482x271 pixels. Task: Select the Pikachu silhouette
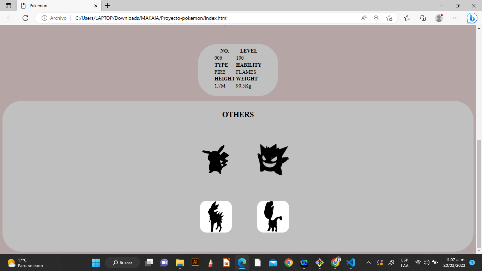(216, 159)
